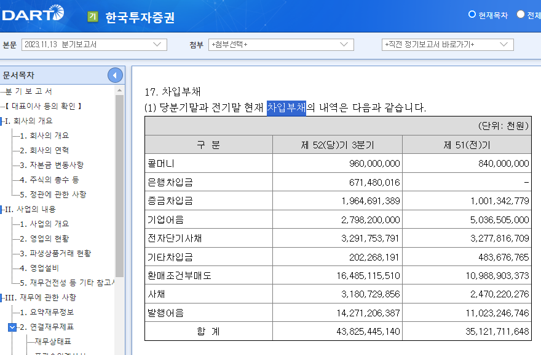Open 대표이사 등의 확인 section
This screenshot has width=541, height=355.
[43, 105]
